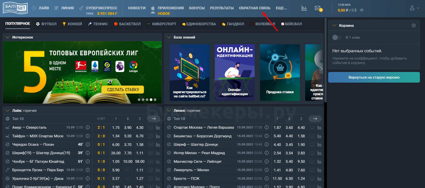Pick odds 1.75 for Амур win

[x=116, y=127]
